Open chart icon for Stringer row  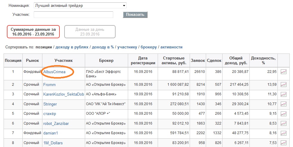(x=283, y=104)
